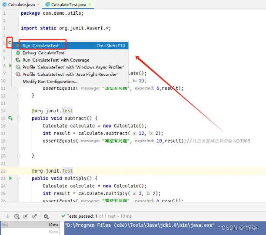The image size is (266, 235).
Task: Collapse the fold marker at line 20
Action: tap(19, 156)
